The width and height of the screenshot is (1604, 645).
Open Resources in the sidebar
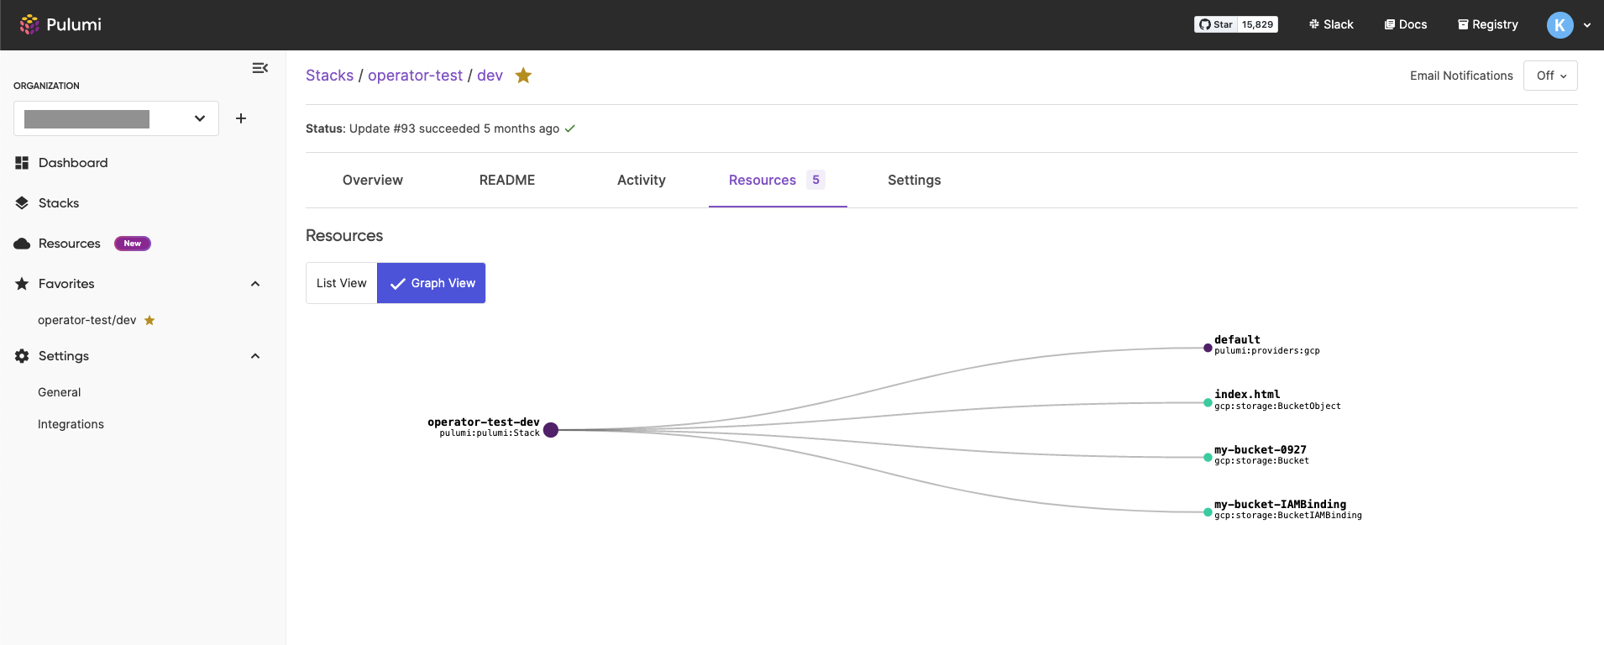click(70, 244)
